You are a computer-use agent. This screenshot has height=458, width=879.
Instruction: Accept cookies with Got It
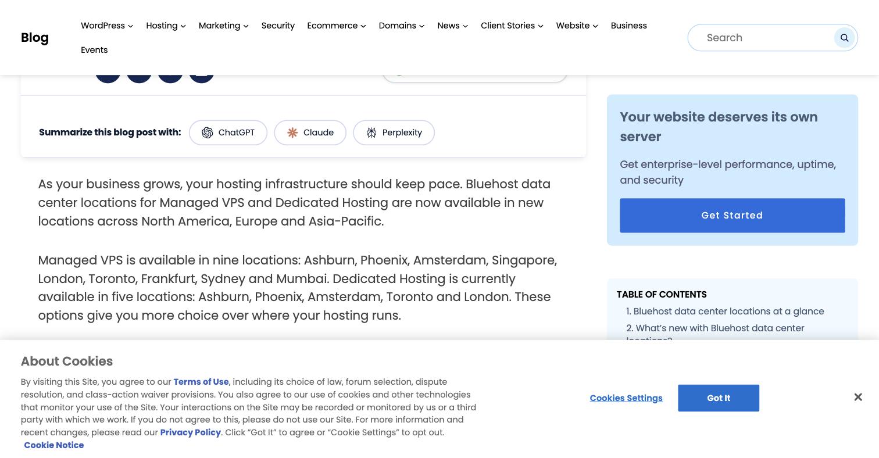pyautogui.click(x=719, y=398)
